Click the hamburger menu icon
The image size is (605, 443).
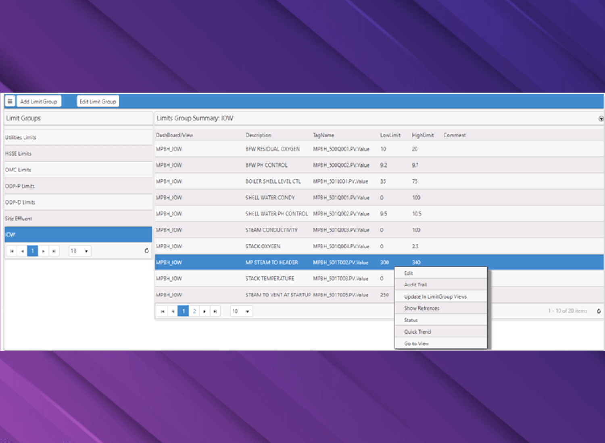pos(10,101)
